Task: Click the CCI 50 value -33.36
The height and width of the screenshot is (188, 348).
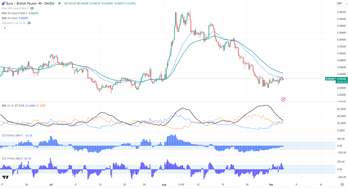Action: coord(28,135)
